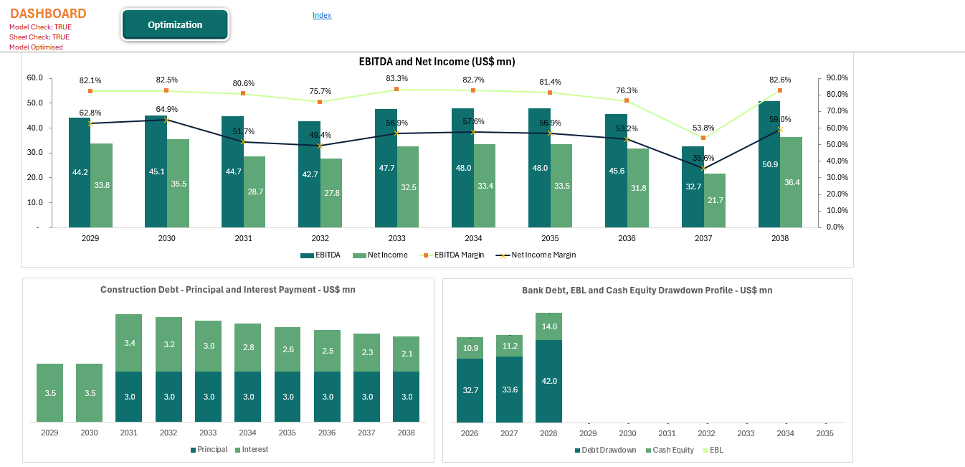Image resolution: width=965 pixels, height=467 pixels.
Task: Open the Index hyperlink
Action: click(x=322, y=15)
